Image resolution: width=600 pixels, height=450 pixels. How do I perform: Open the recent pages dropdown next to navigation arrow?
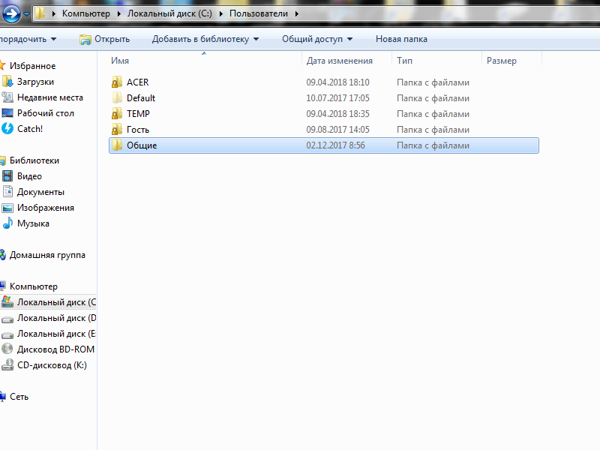coord(26,14)
